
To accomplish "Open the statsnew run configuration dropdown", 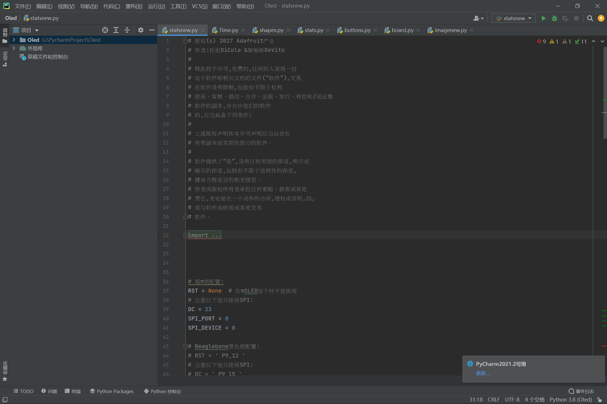I will click(x=514, y=18).
